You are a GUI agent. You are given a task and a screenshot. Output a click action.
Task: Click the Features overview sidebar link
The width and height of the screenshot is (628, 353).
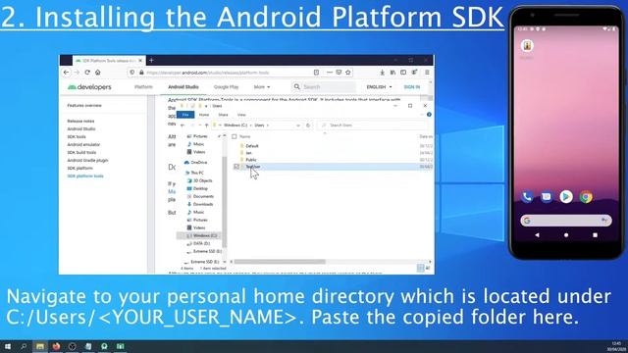point(84,105)
